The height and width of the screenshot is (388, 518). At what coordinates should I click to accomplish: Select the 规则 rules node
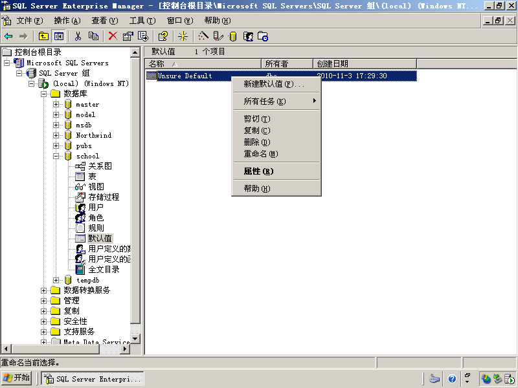(96, 228)
